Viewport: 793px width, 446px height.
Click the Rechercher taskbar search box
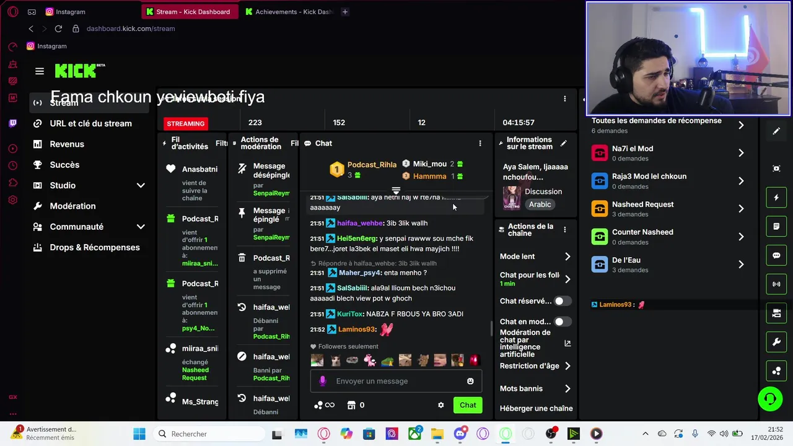pyautogui.click(x=209, y=434)
